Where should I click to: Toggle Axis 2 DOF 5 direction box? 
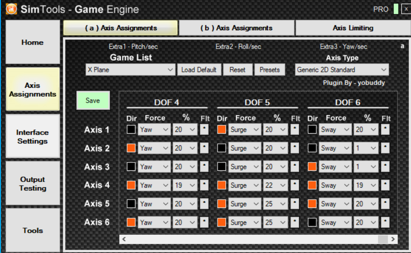coord(221,148)
